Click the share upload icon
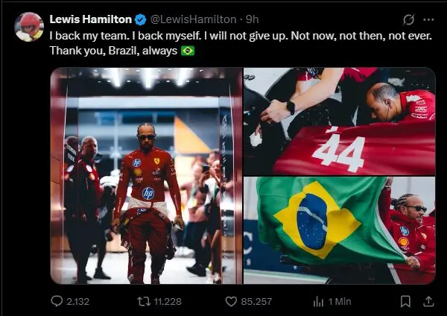This screenshot has width=447, height=316. [x=428, y=301]
